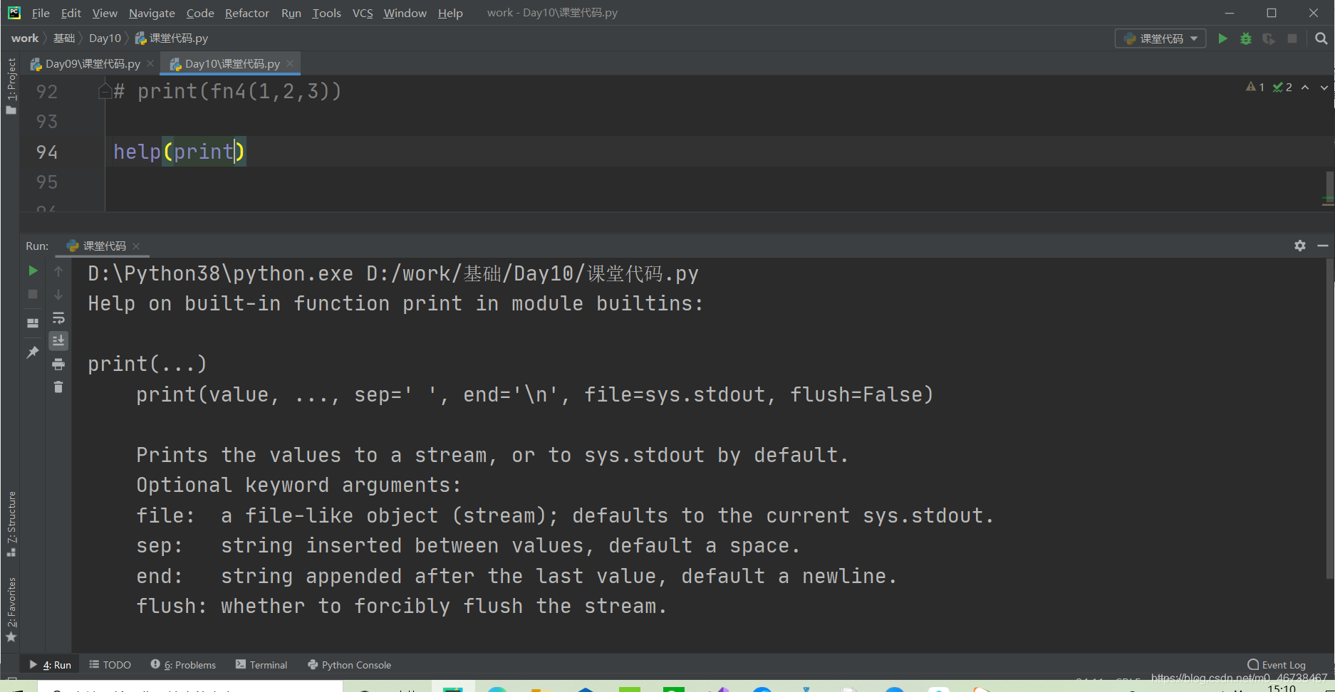This screenshot has width=1335, height=692.
Task: Click line number 93 in gutter
Action: (47, 122)
